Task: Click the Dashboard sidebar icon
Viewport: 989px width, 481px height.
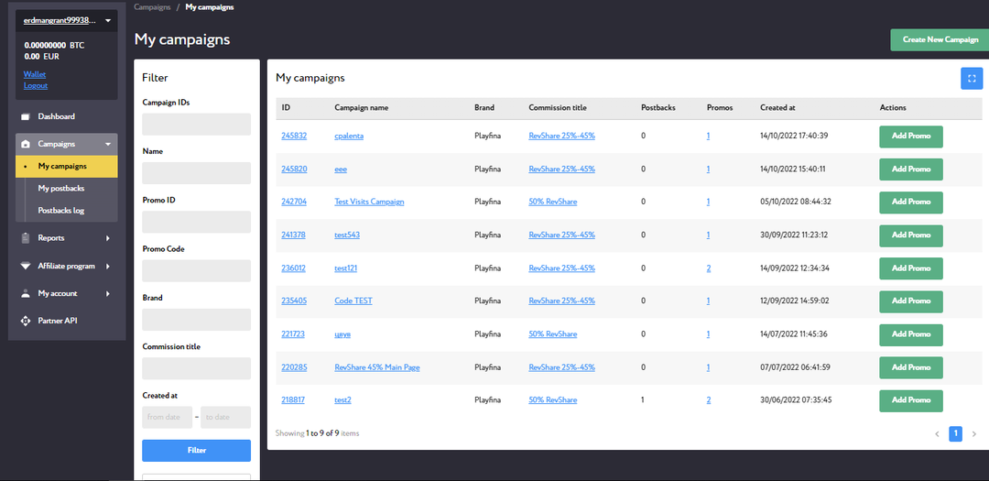Action: 26,116
